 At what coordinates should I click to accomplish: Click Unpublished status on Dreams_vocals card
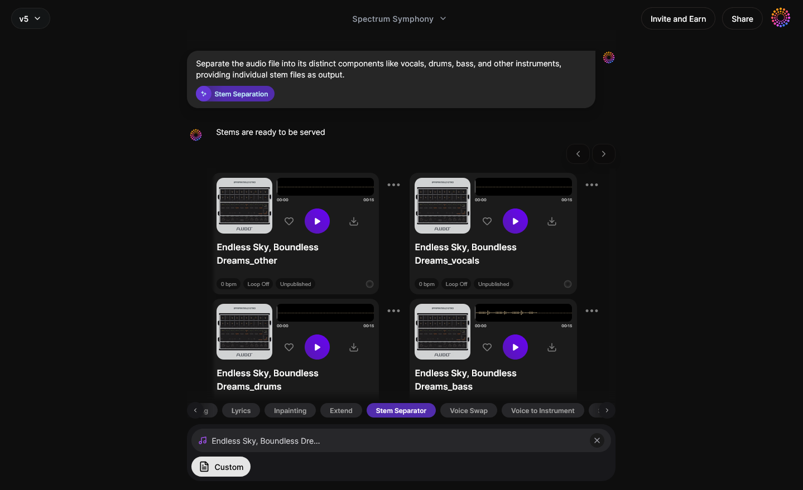click(493, 284)
